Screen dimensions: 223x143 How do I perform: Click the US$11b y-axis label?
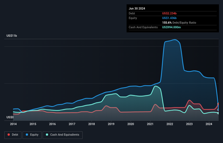coord(12,36)
